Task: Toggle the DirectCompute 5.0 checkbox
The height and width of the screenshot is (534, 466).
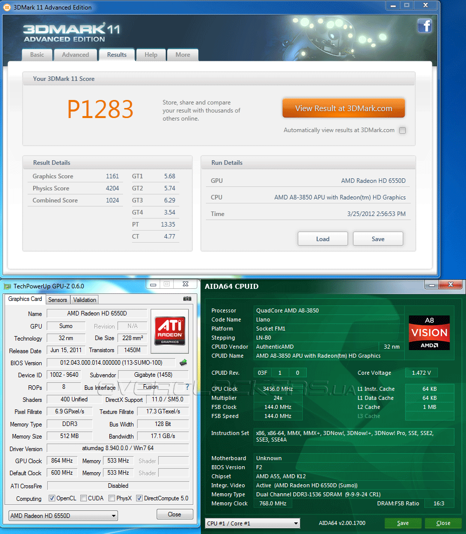Action: pyautogui.click(x=139, y=498)
